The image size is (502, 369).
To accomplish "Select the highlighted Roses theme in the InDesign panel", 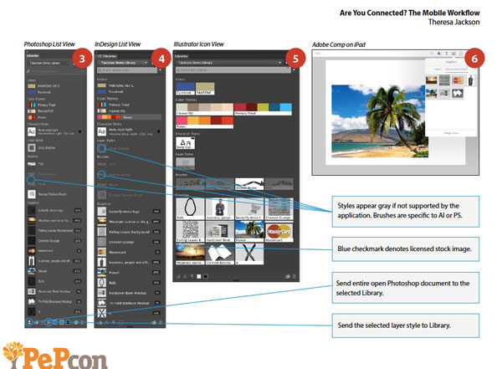I will click(x=130, y=117).
